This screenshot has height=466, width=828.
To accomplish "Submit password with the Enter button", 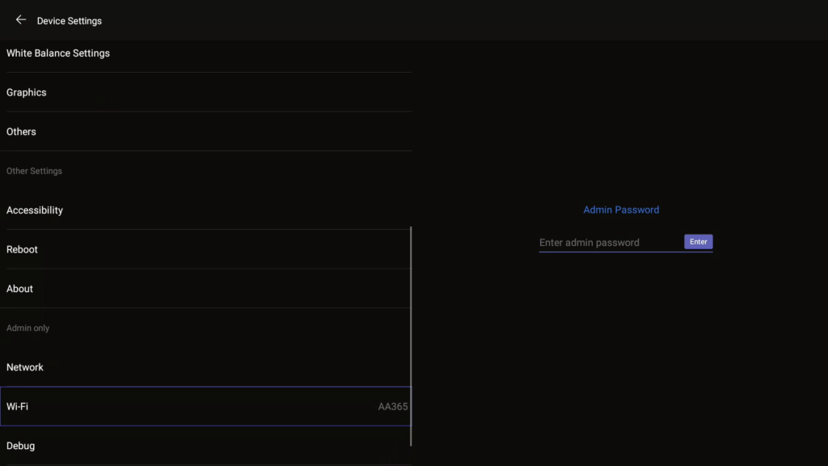I will [x=698, y=242].
